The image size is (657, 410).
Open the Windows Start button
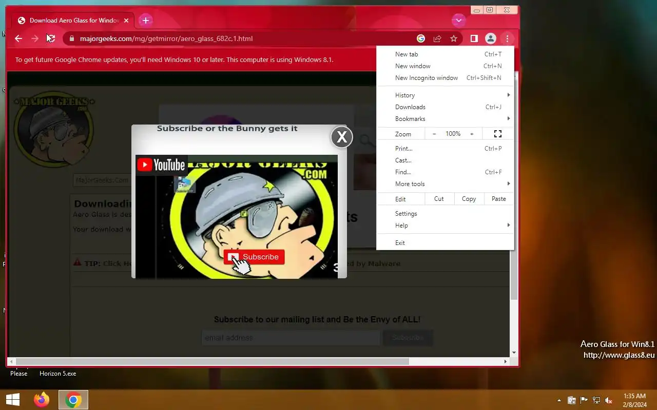(13, 400)
